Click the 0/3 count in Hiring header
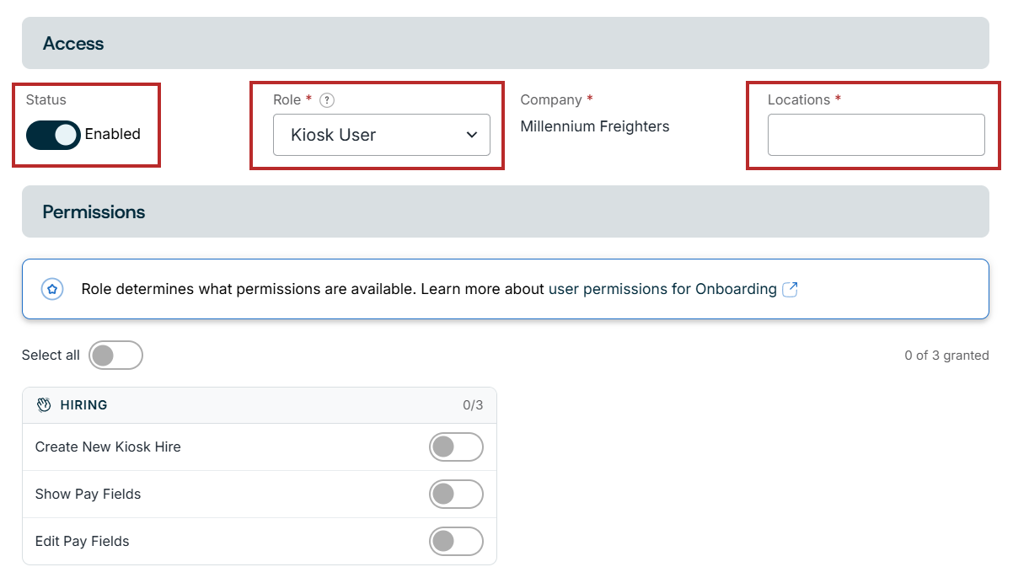1013x583 pixels. 473,405
